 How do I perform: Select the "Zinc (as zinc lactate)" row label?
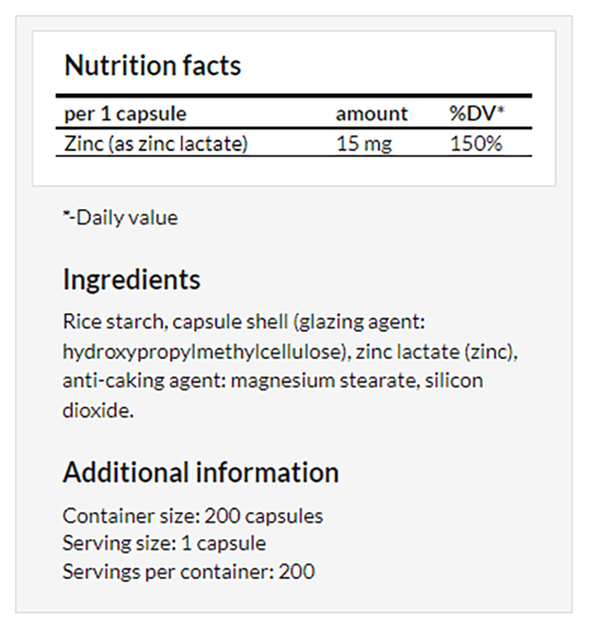(x=154, y=143)
